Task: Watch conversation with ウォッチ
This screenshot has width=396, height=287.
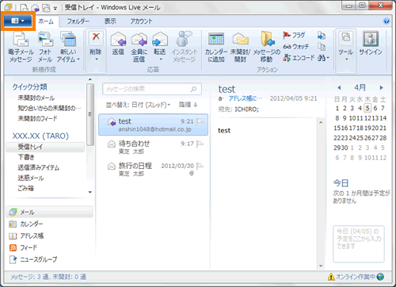Action: (295, 47)
